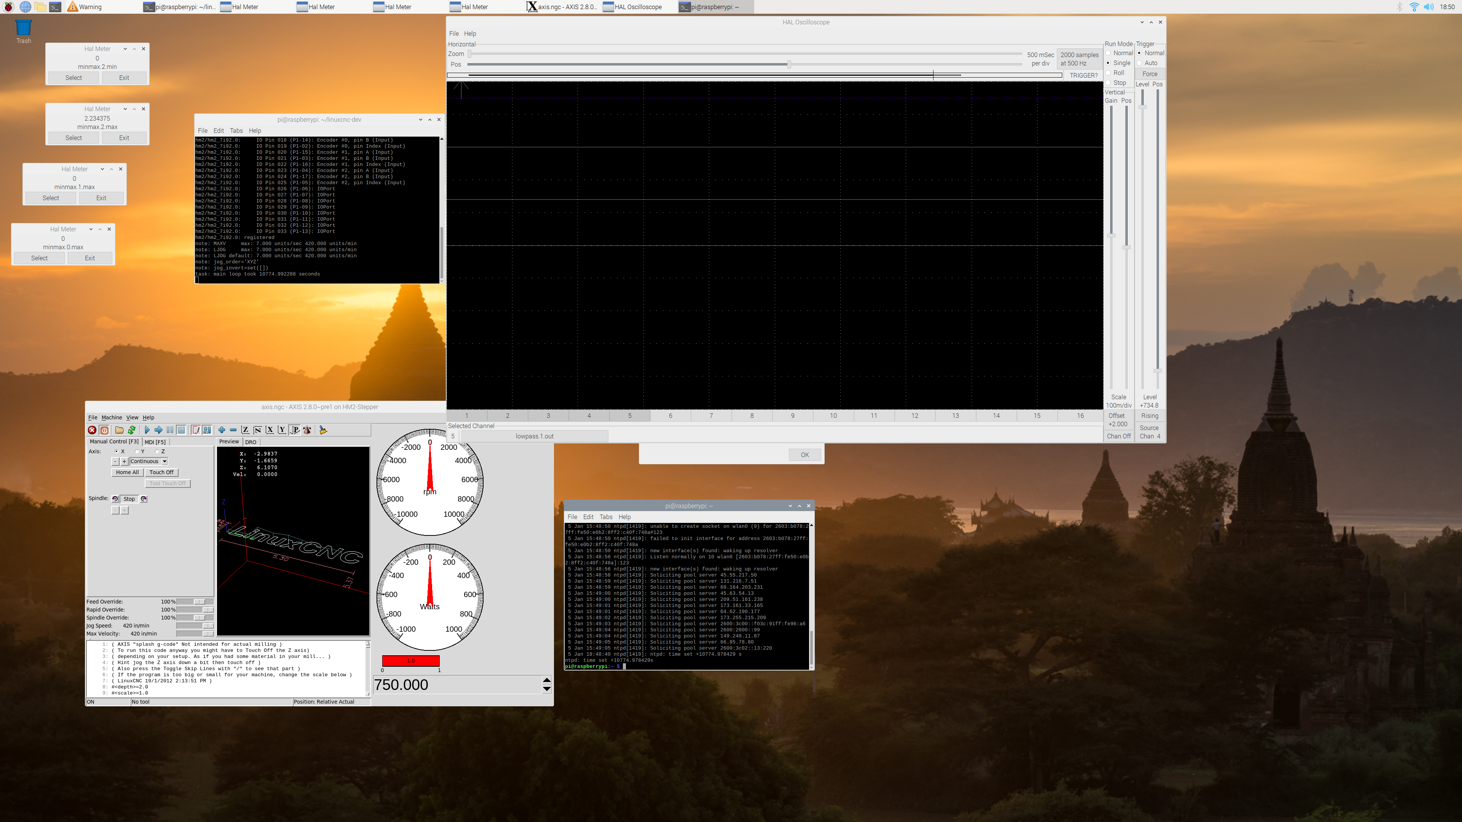Run next line with step arrow icon
Viewport: 1462px width, 822px height.
pos(158,430)
